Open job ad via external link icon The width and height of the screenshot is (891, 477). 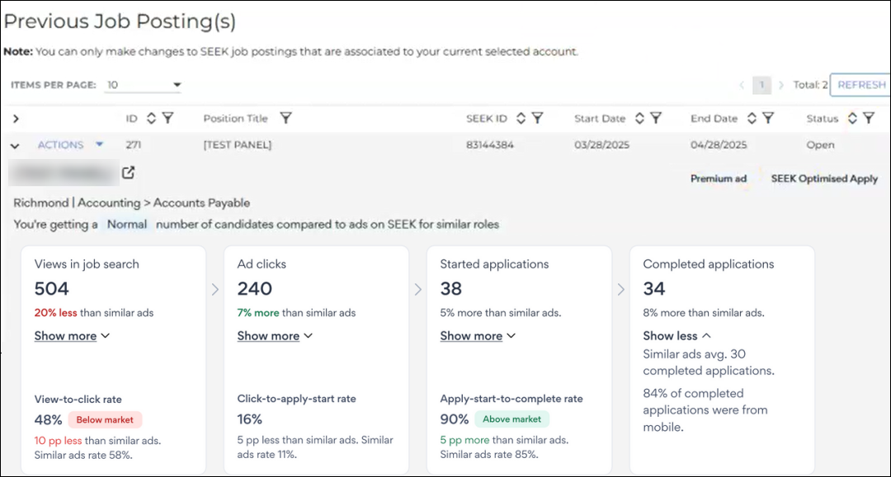click(x=128, y=173)
